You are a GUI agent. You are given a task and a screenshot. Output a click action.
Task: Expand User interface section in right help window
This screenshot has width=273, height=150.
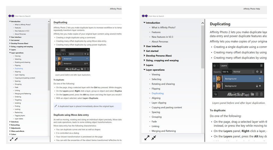[x=144, y=46]
